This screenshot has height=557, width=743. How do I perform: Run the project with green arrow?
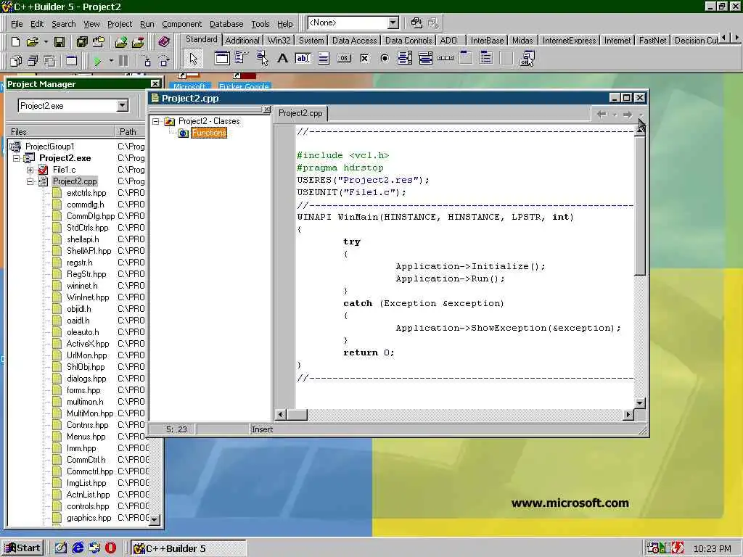[x=97, y=61]
